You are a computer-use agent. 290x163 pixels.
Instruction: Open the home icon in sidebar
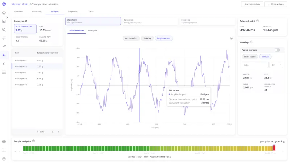[4, 13]
